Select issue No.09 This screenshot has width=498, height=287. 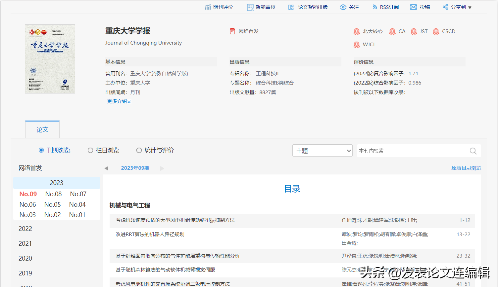pyautogui.click(x=28, y=194)
